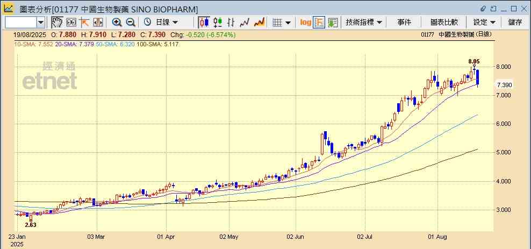Image resolution: width=531 pixels, height=249 pixels.
Task: Select the orange trend-line drawing tool
Action: coord(84,23)
